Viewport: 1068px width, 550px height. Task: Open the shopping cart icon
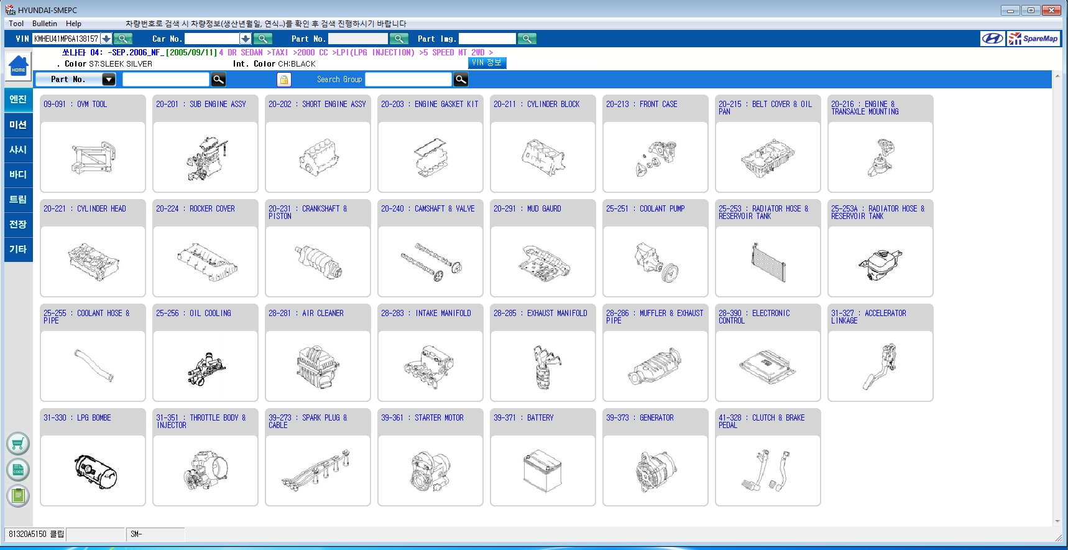coord(18,444)
